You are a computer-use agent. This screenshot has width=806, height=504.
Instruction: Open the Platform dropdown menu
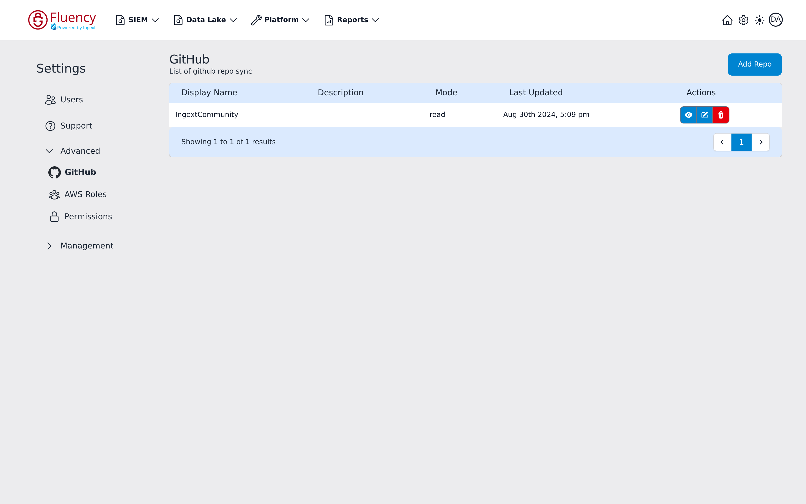(x=280, y=20)
